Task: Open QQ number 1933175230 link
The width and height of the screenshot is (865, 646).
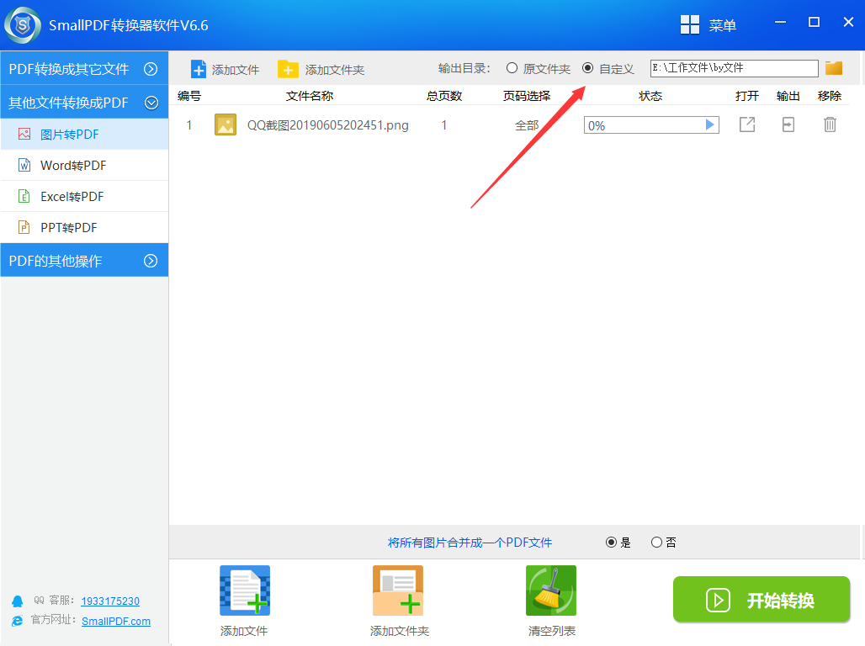Action: (x=110, y=601)
